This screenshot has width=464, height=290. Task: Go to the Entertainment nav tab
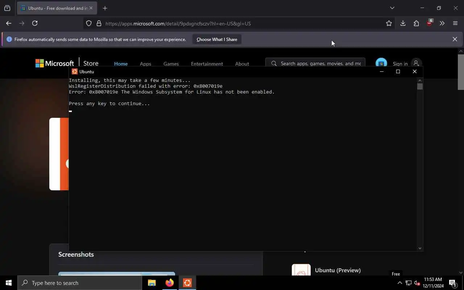207,64
